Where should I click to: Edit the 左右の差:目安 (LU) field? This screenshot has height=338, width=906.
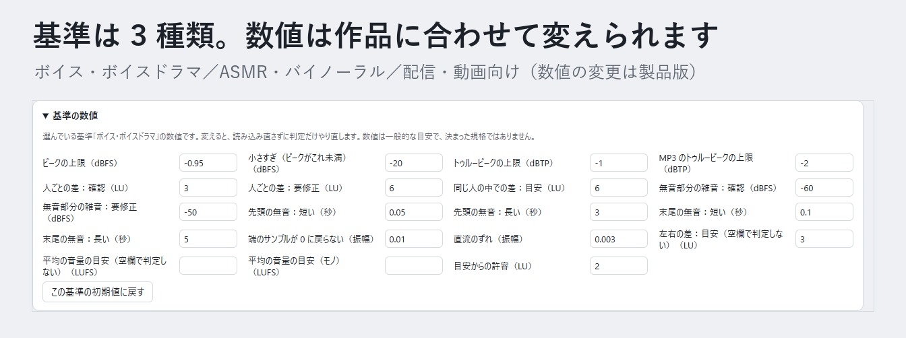point(824,239)
